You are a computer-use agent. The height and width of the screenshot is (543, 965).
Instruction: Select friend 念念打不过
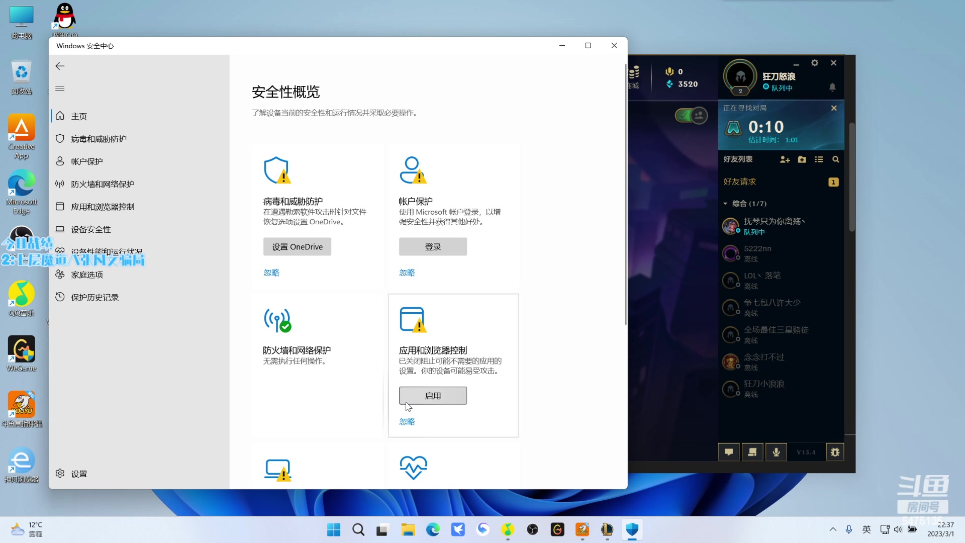click(781, 362)
